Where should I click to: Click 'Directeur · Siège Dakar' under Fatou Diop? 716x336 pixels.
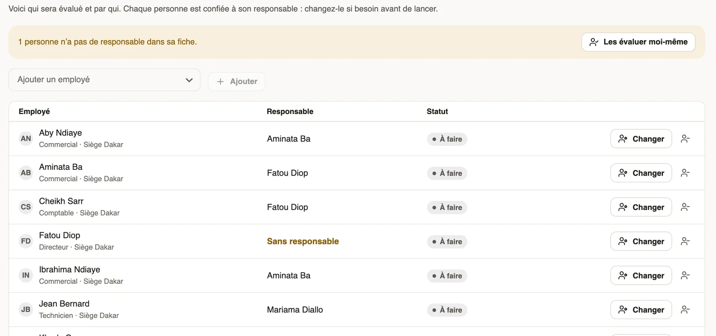click(x=77, y=247)
